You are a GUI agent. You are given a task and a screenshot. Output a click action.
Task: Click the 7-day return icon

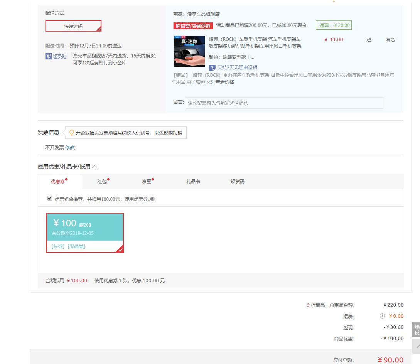click(x=212, y=67)
